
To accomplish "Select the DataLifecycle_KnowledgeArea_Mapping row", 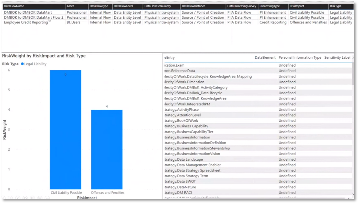I will click(x=258, y=76).
